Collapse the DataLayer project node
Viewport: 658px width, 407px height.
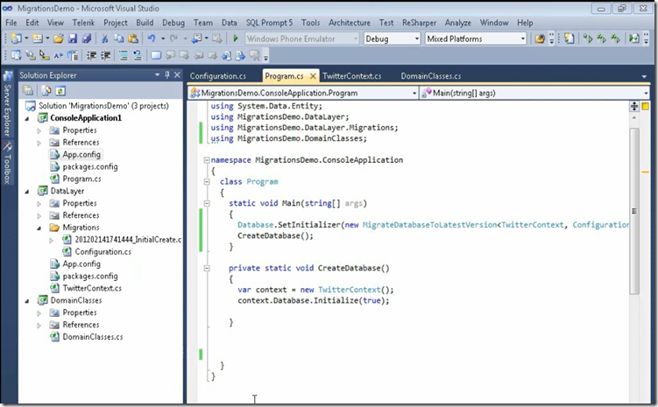point(27,192)
